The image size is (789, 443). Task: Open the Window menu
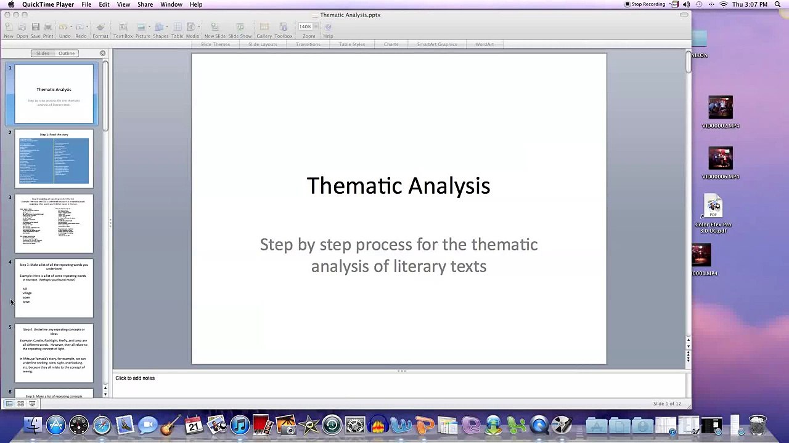(x=171, y=4)
